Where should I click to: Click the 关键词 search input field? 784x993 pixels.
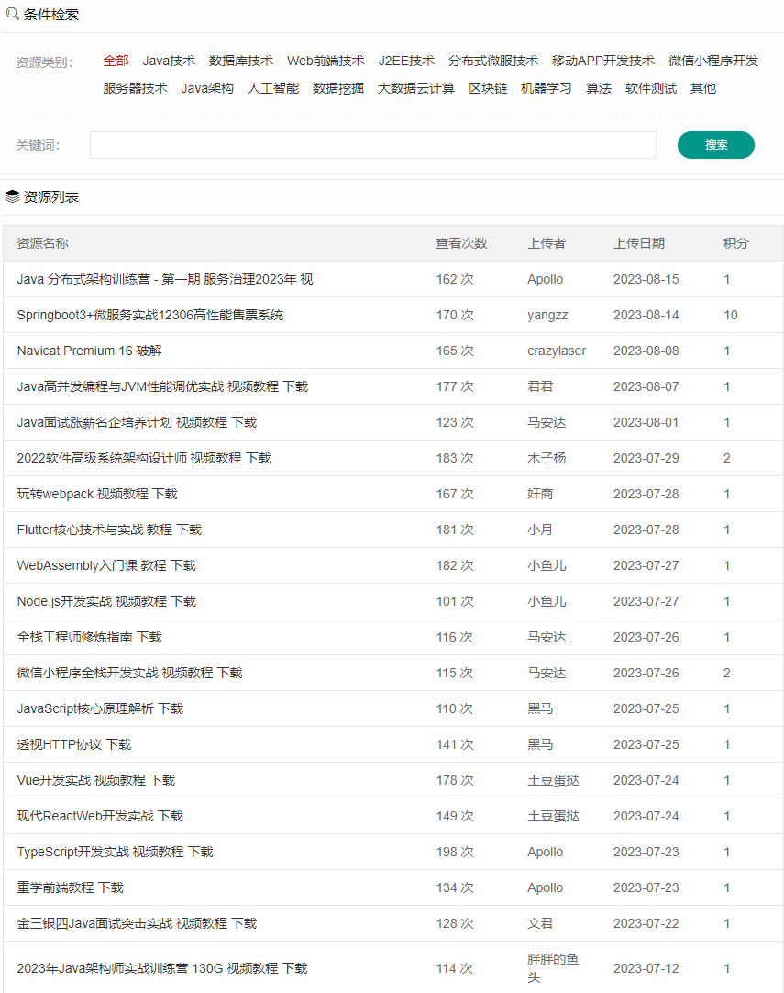[x=372, y=145]
